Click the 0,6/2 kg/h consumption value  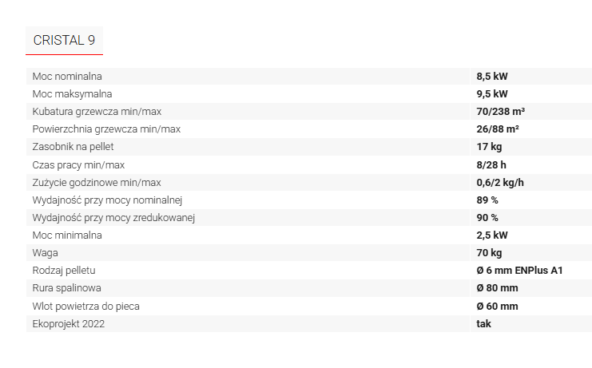pos(500,183)
